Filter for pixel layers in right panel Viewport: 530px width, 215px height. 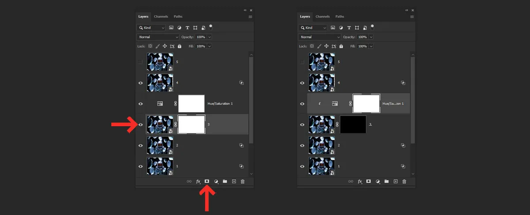(x=333, y=28)
